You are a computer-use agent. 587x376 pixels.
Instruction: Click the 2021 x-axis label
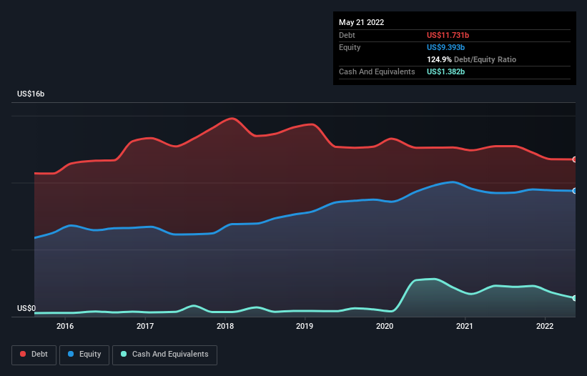click(x=465, y=326)
